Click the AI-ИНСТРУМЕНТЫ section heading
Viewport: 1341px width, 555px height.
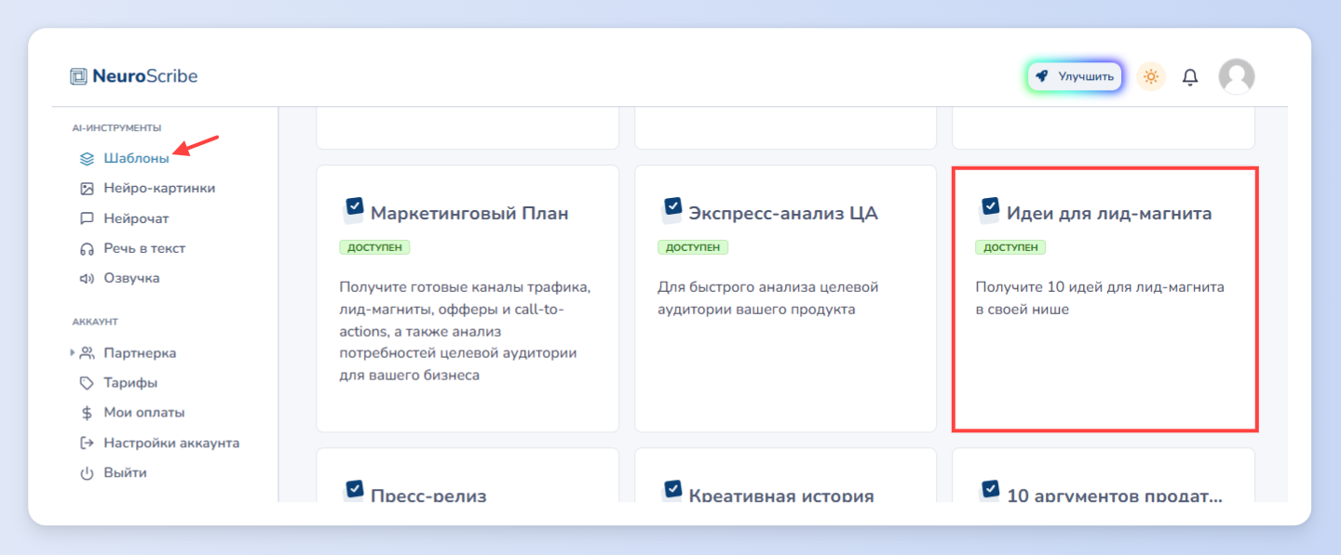pyautogui.click(x=117, y=127)
